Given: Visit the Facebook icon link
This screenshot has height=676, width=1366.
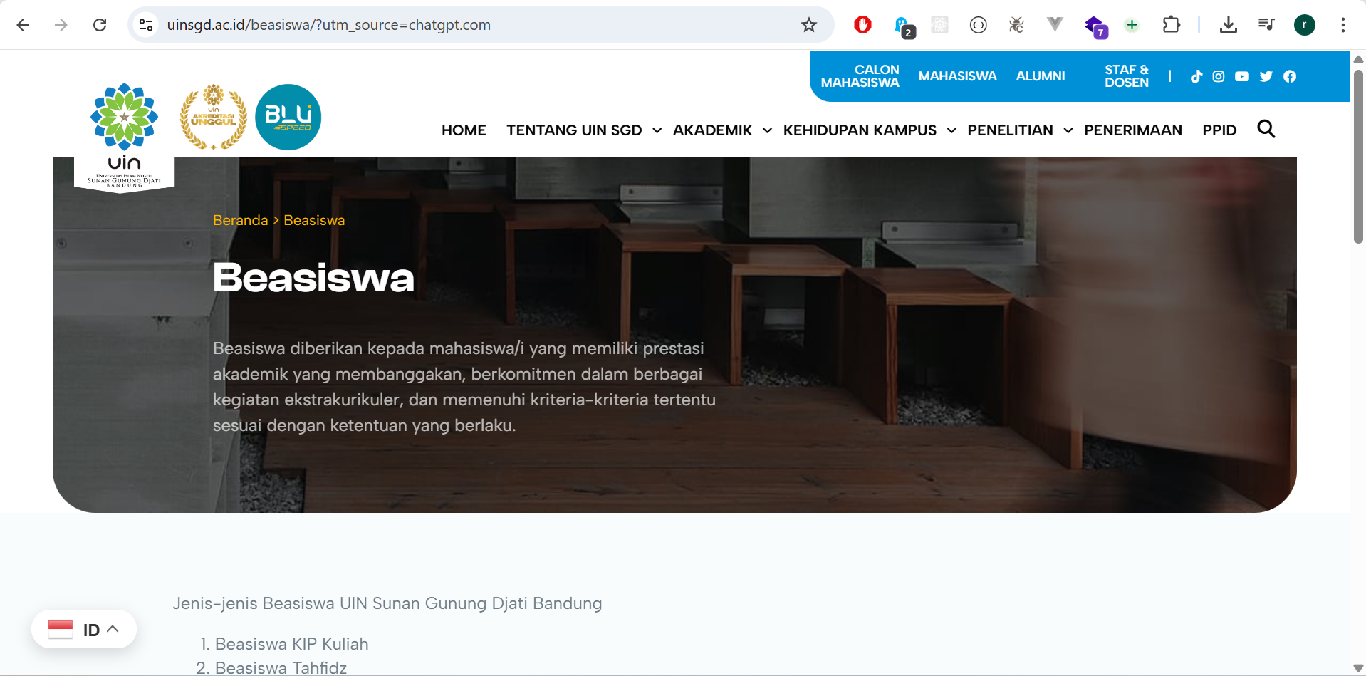Looking at the screenshot, I should (1290, 76).
